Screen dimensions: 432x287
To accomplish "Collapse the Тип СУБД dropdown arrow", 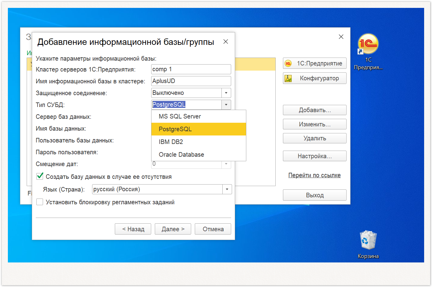I will [226, 105].
